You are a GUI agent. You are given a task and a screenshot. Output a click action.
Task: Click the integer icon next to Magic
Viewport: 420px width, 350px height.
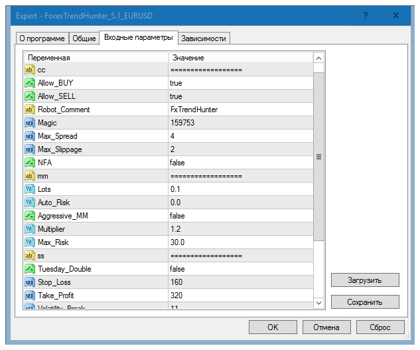29,123
